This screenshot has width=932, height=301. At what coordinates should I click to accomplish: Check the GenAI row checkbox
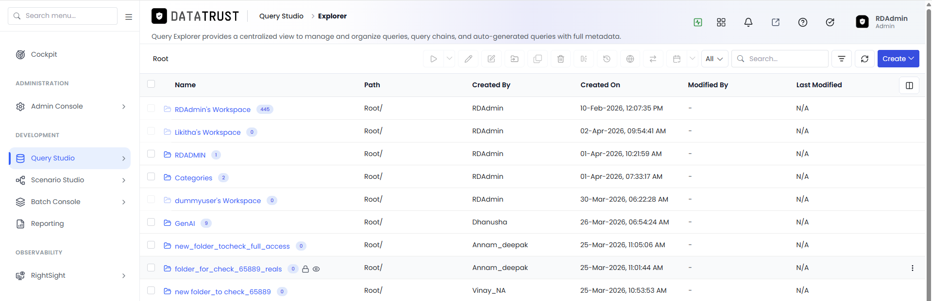[151, 222]
